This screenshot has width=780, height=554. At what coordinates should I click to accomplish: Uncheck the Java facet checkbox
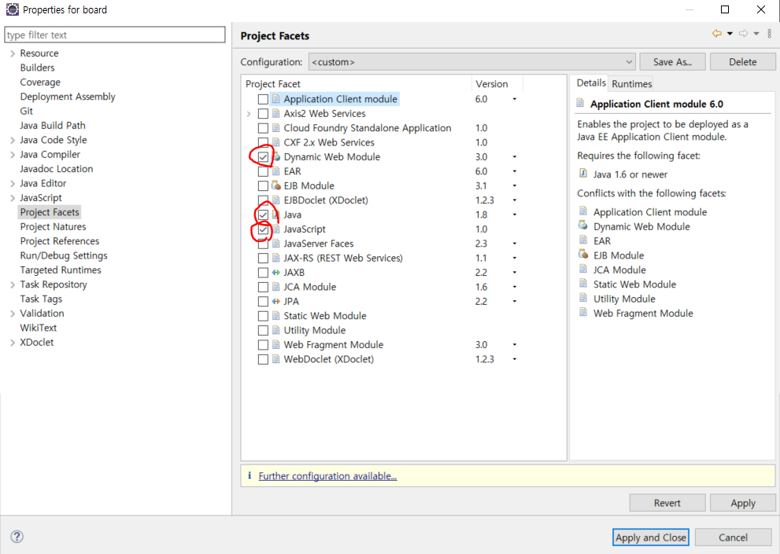coord(263,215)
